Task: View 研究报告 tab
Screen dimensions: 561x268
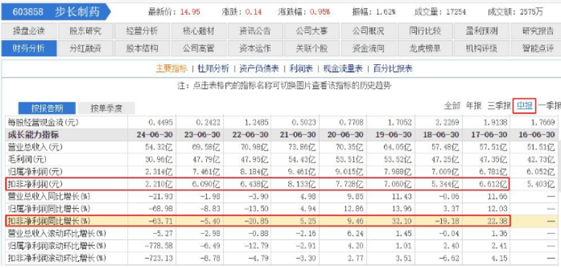Action: click(538, 31)
